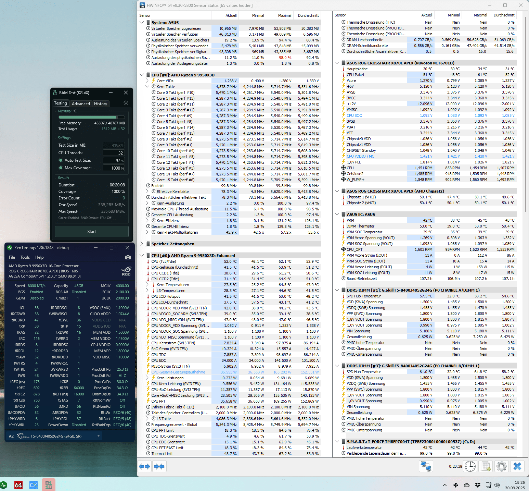
Task: Reset the HWiNFO clock timer icon
Action: tap(470, 466)
